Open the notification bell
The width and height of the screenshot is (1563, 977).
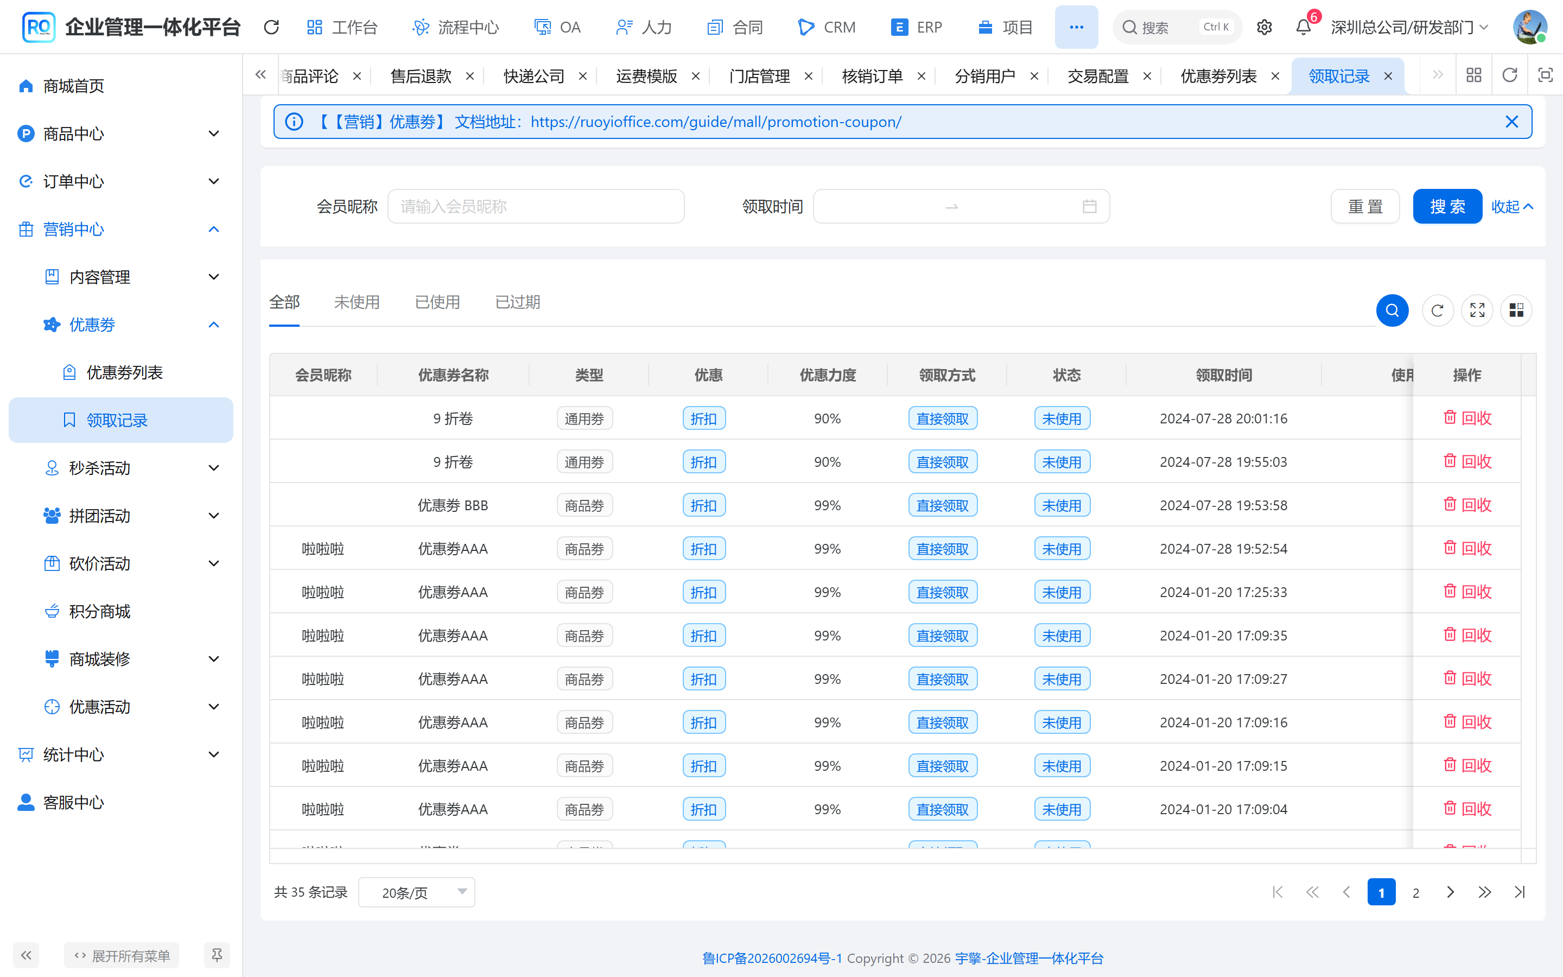pos(1304,27)
